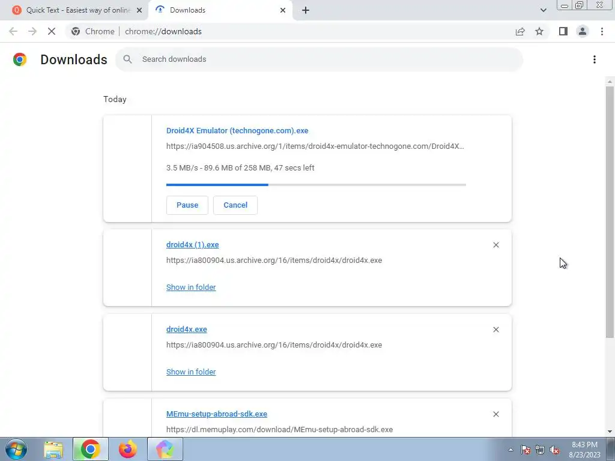Click the search magnifier icon in Downloads

tap(127, 59)
